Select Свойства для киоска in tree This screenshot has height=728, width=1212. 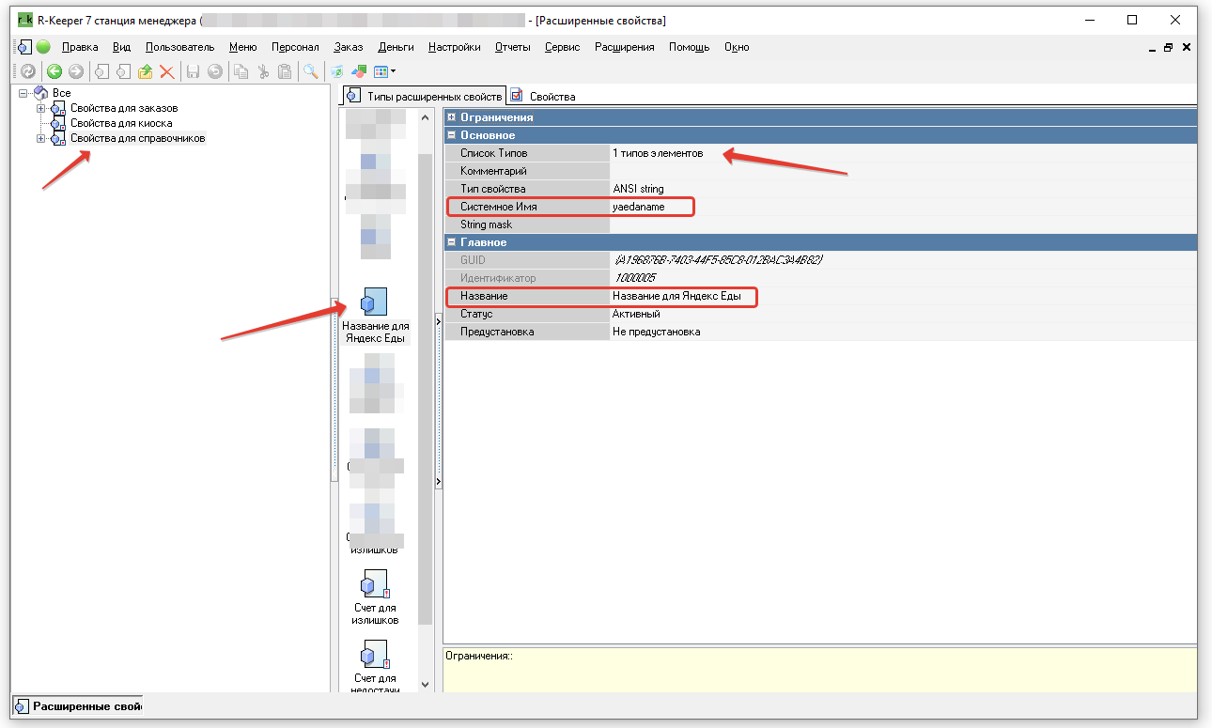tap(121, 123)
